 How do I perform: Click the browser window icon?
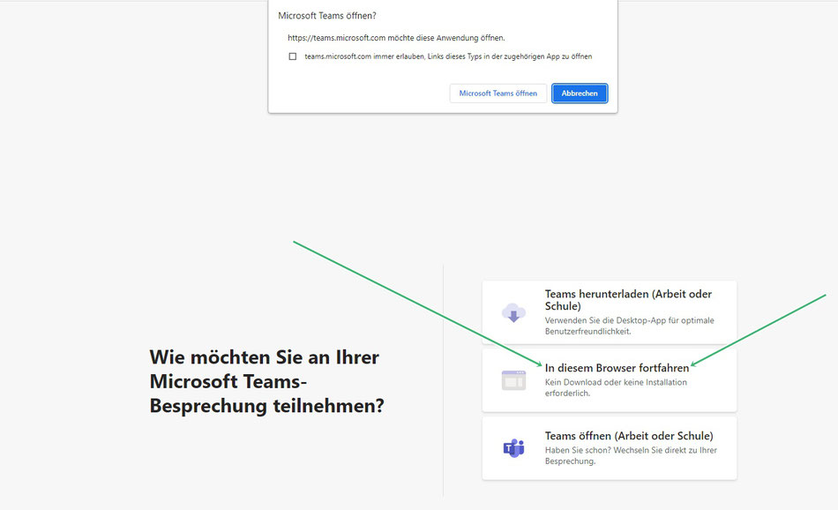coord(513,380)
